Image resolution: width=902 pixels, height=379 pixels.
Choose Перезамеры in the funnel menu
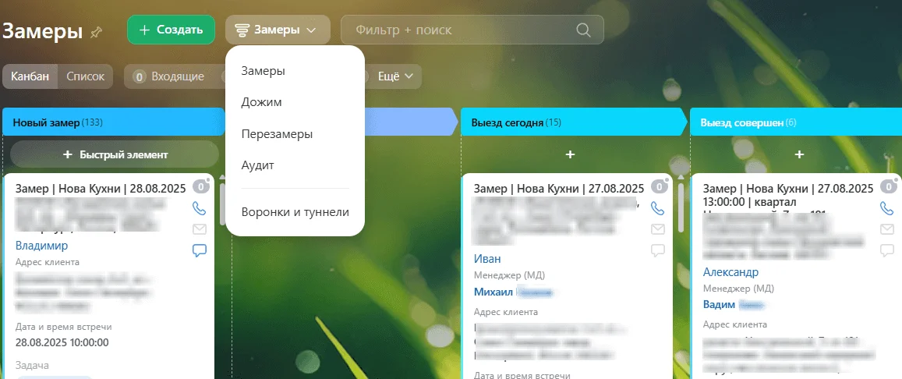277,134
